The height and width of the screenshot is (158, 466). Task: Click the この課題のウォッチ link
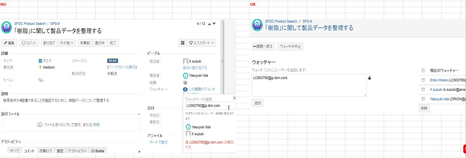click(x=202, y=89)
